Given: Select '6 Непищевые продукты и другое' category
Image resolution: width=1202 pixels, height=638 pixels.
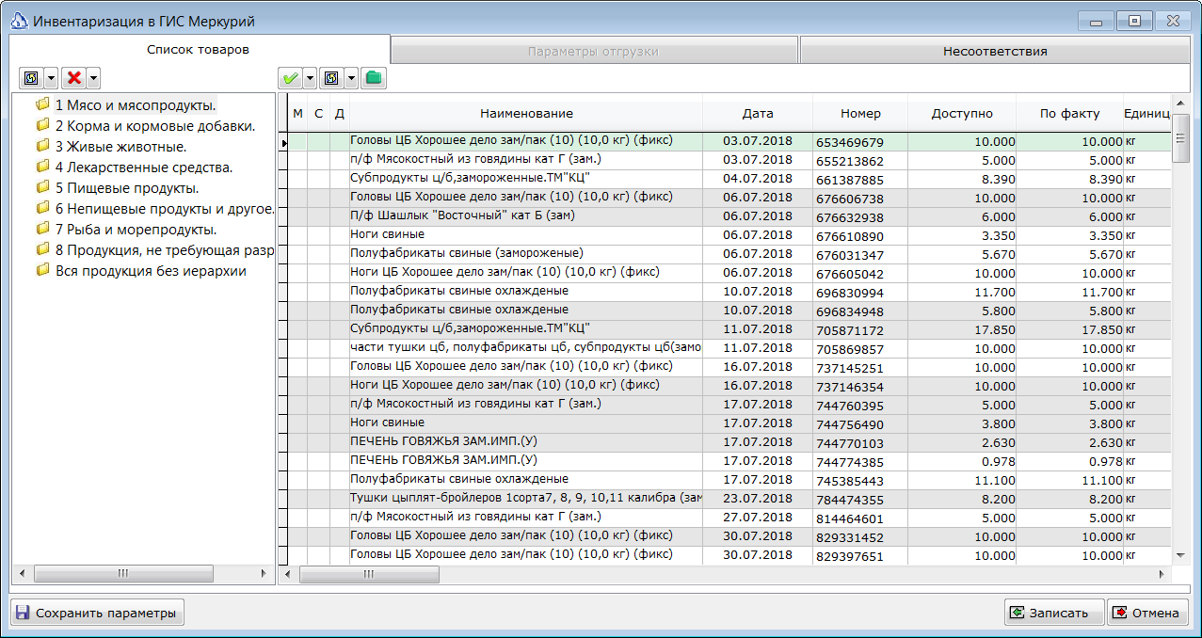Looking at the screenshot, I should tap(164, 208).
